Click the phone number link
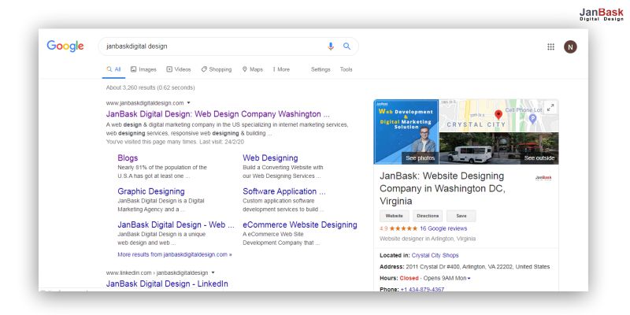The width and height of the screenshot is (630, 315). pos(422,289)
